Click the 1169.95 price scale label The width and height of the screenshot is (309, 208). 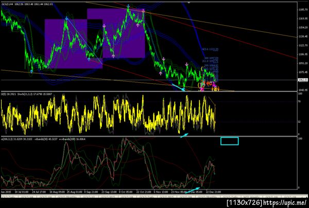click(303, 18)
